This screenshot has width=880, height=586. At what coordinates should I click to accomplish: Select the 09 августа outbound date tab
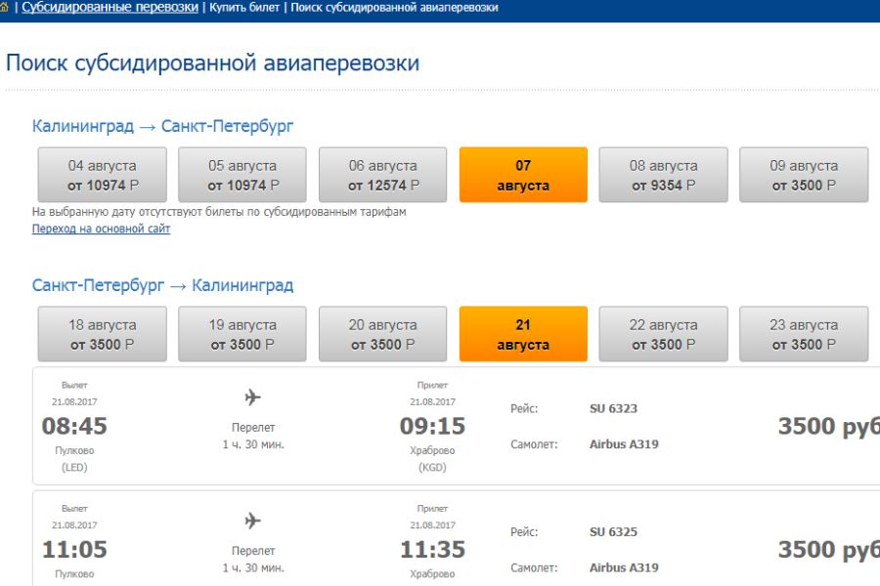click(804, 175)
